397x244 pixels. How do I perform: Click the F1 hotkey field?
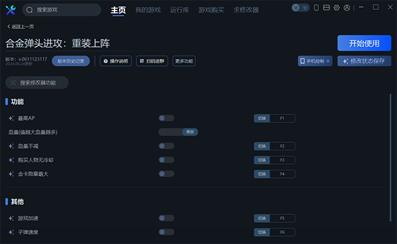pos(283,118)
